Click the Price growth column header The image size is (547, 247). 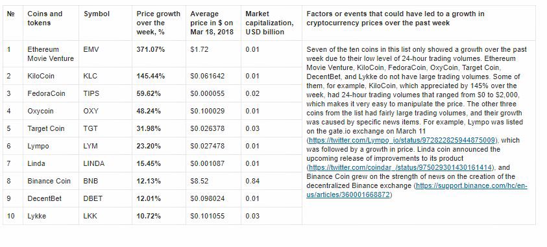point(158,23)
